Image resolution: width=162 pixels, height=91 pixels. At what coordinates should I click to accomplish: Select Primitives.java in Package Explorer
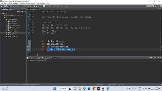pyautogui.click(x=13, y=29)
